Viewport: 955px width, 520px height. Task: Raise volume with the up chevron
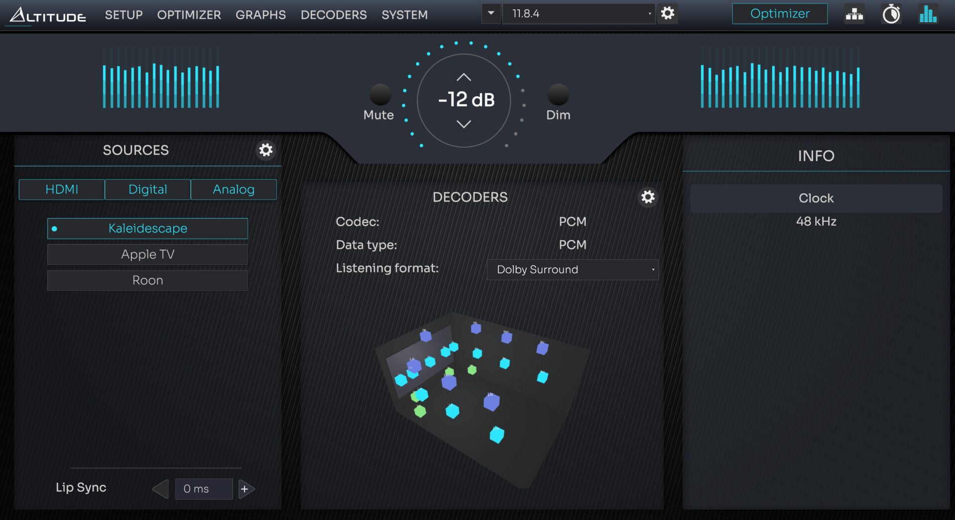464,77
